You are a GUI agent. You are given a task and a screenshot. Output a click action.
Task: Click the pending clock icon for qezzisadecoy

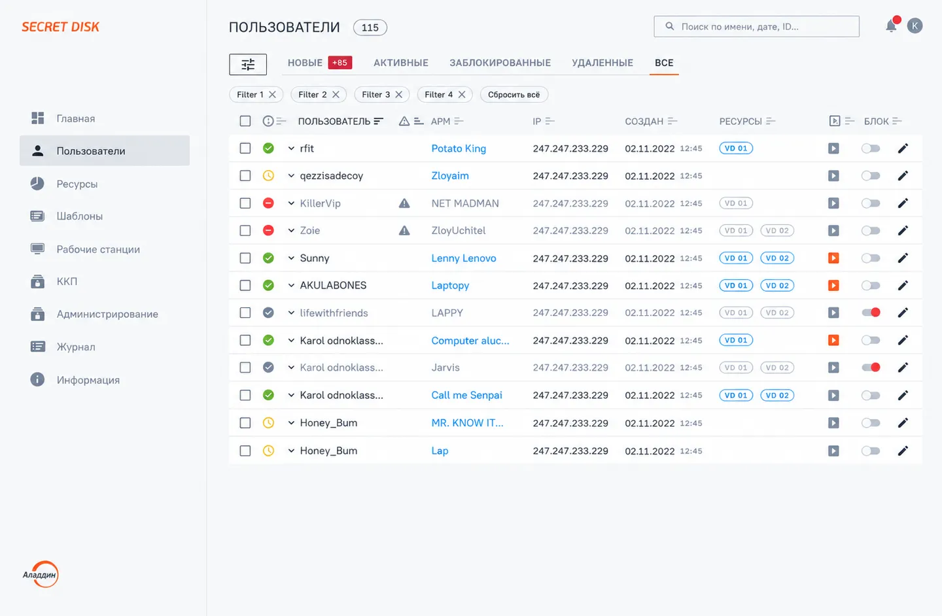(268, 176)
